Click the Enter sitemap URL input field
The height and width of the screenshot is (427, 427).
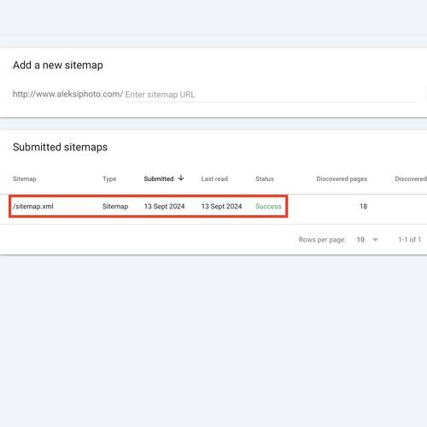tap(271, 95)
